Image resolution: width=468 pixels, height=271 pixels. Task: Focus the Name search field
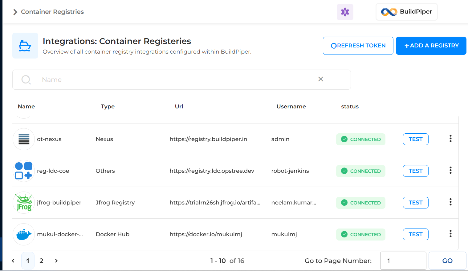(x=181, y=80)
